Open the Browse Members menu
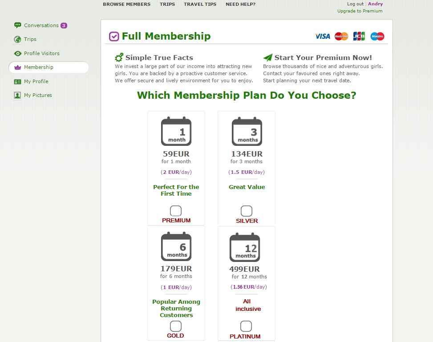 click(127, 4)
